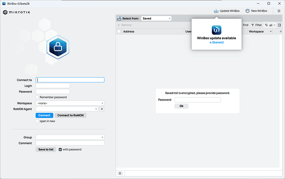Image resolution: width=285 pixels, height=179 pixels.
Task: Expand the Workspace column header dropdown
Action: click(271, 31)
